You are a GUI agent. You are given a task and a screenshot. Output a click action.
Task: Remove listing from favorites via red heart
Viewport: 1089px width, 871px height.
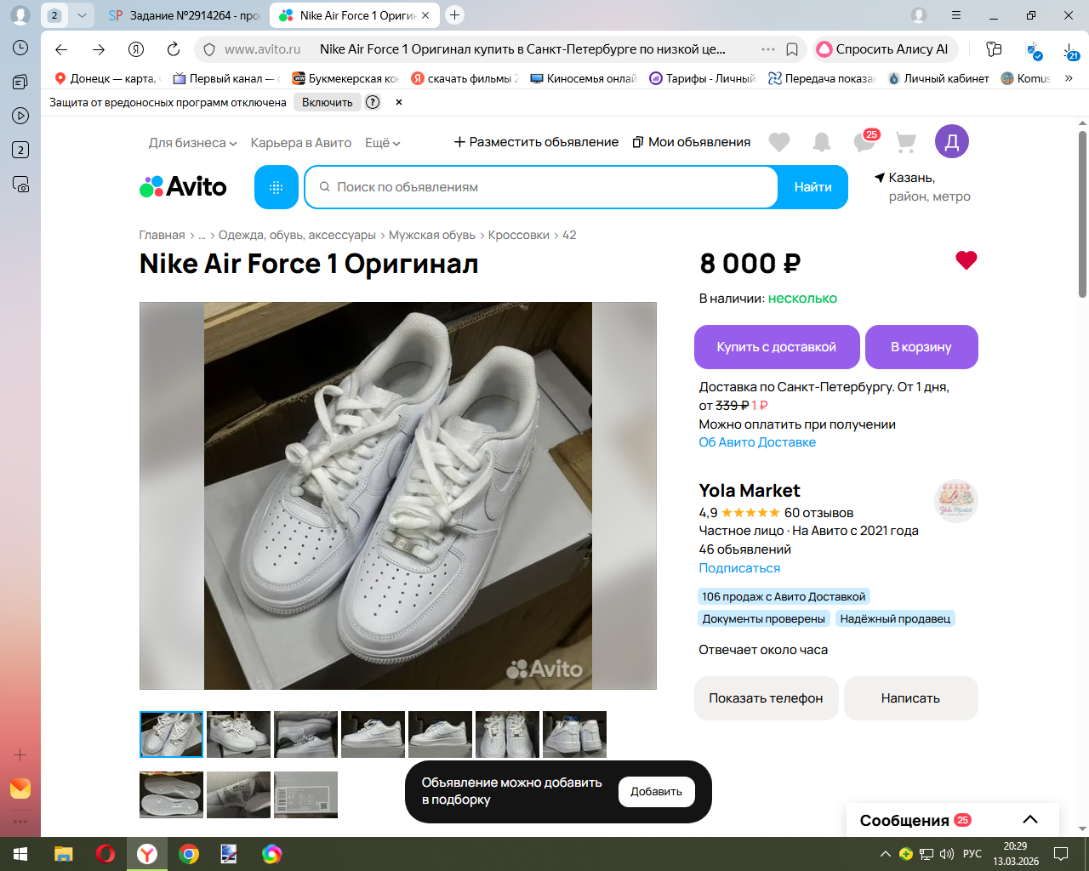coord(966,260)
